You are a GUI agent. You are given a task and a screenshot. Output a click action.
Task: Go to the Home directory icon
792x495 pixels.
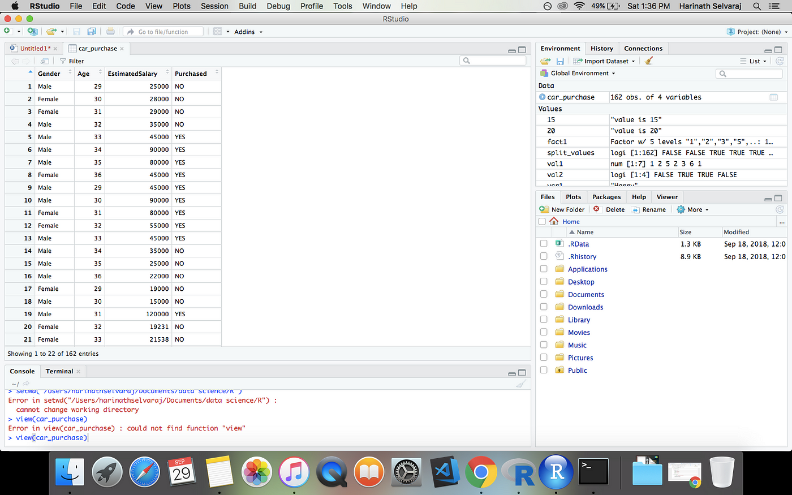coord(554,221)
